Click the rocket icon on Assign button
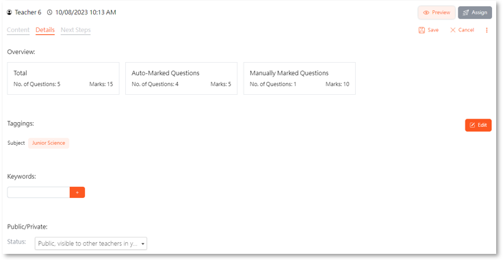 pos(466,13)
